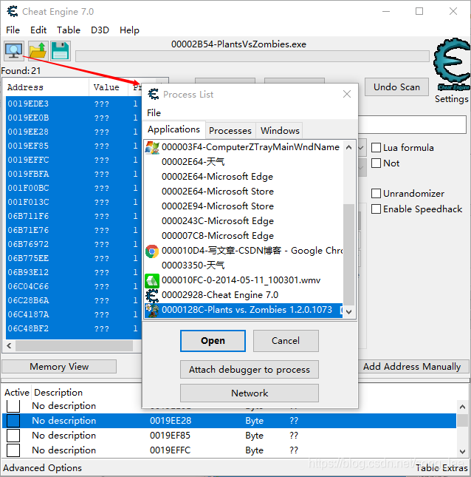Select address 06B711F6 in found list
Screen dimensions: 471x477
tap(74, 216)
